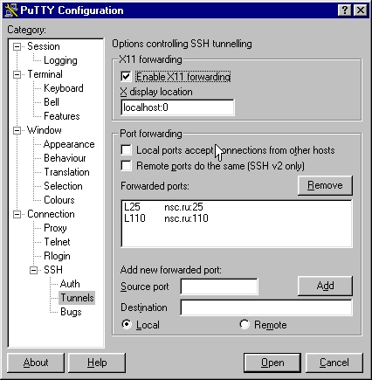Click the Add button
This screenshot has height=380, width=372.
[325, 286]
